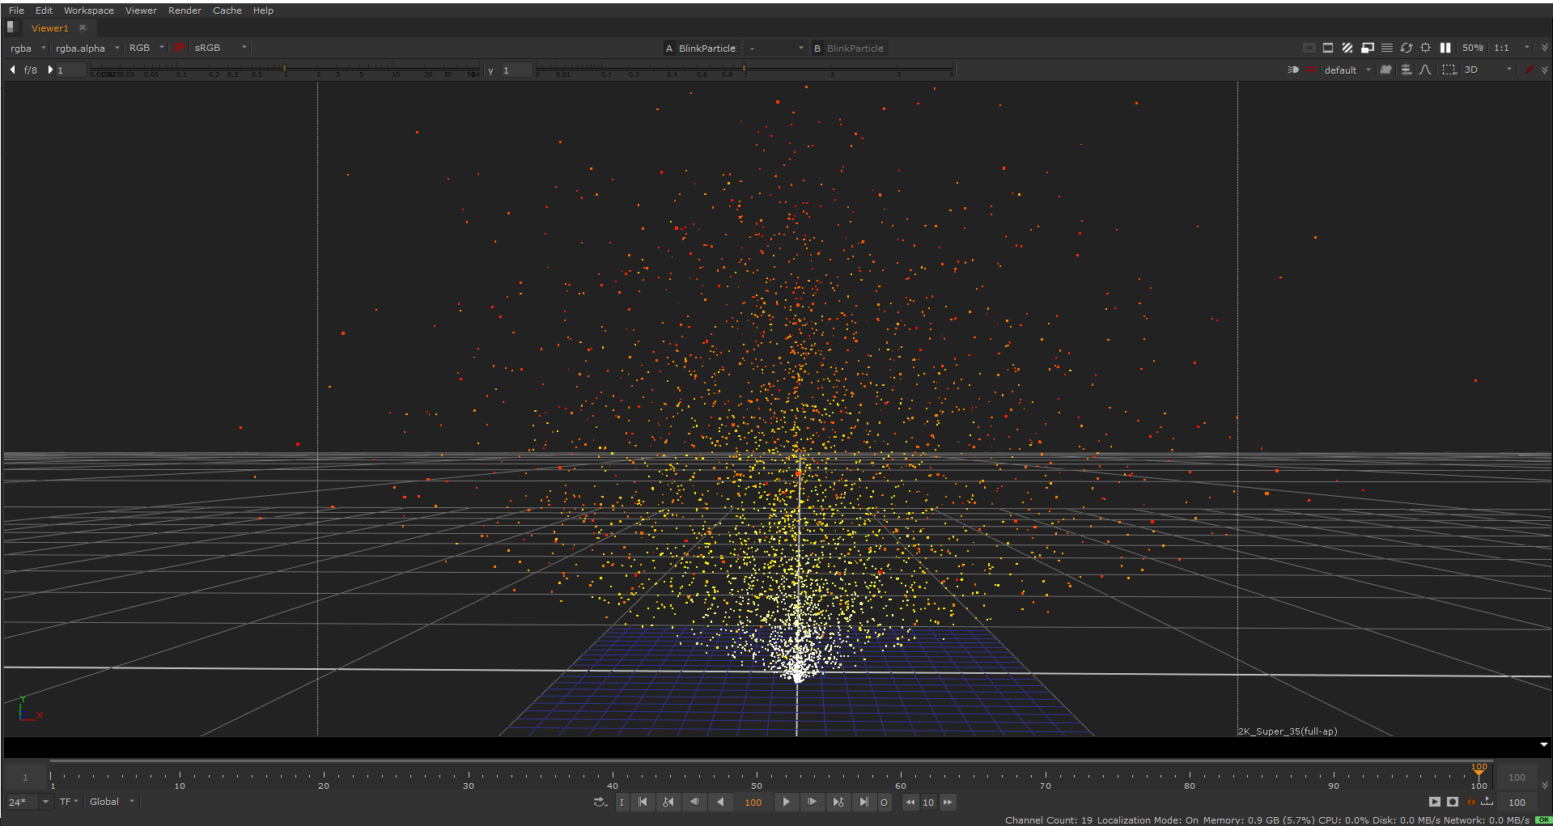
Task: Open the Render menu
Action: pos(185,10)
